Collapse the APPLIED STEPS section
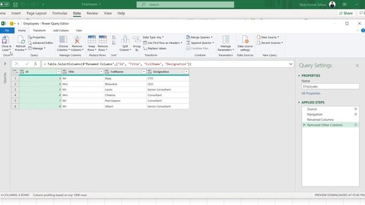Viewport: 365px width, 205px height. coord(299,102)
